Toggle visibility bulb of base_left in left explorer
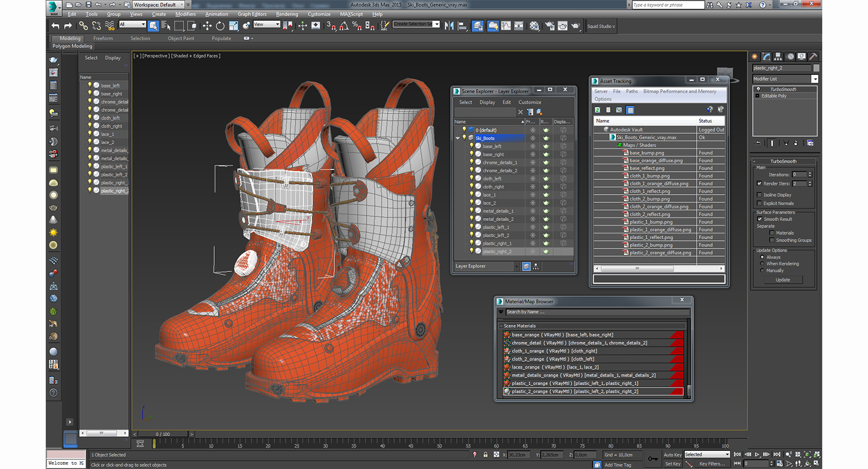 (90, 85)
